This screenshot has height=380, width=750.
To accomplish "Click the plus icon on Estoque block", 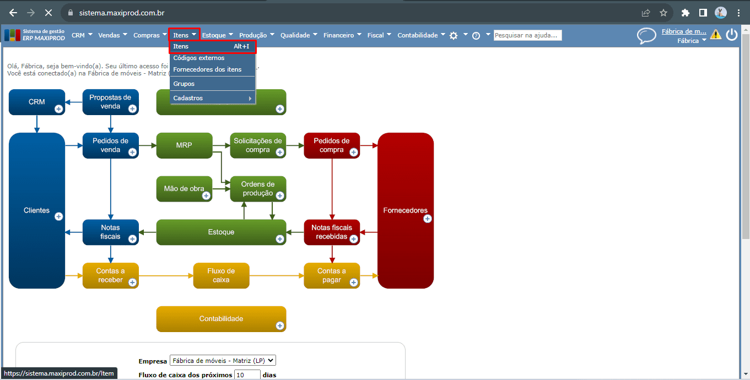I will pos(280,239).
